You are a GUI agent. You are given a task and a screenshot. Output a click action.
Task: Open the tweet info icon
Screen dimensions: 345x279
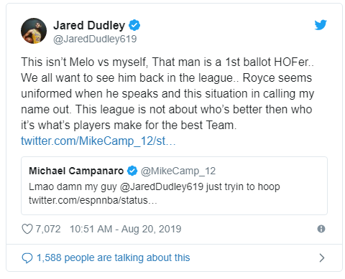(321, 229)
